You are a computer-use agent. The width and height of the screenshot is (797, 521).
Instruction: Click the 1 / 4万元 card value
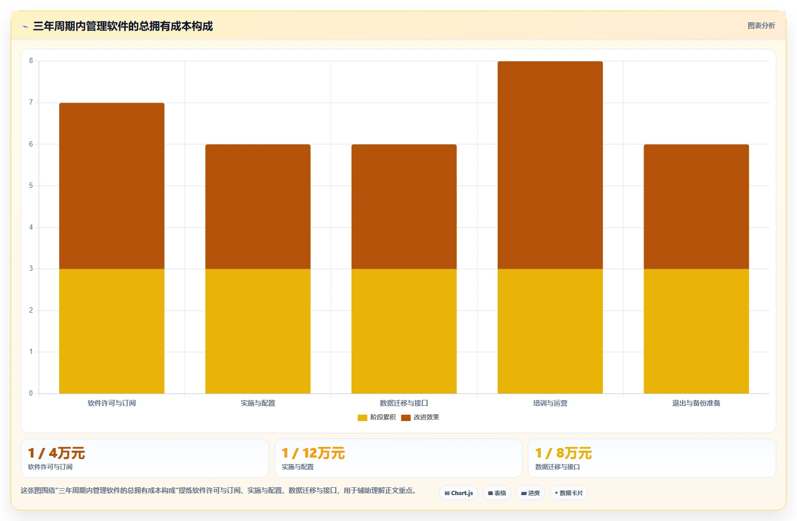[x=56, y=453]
